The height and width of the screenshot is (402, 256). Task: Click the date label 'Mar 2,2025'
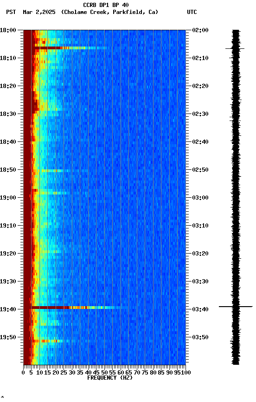click(39, 12)
